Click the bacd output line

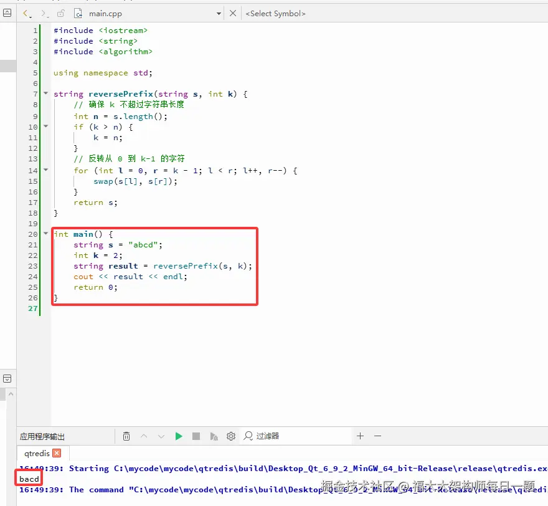(29, 479)
